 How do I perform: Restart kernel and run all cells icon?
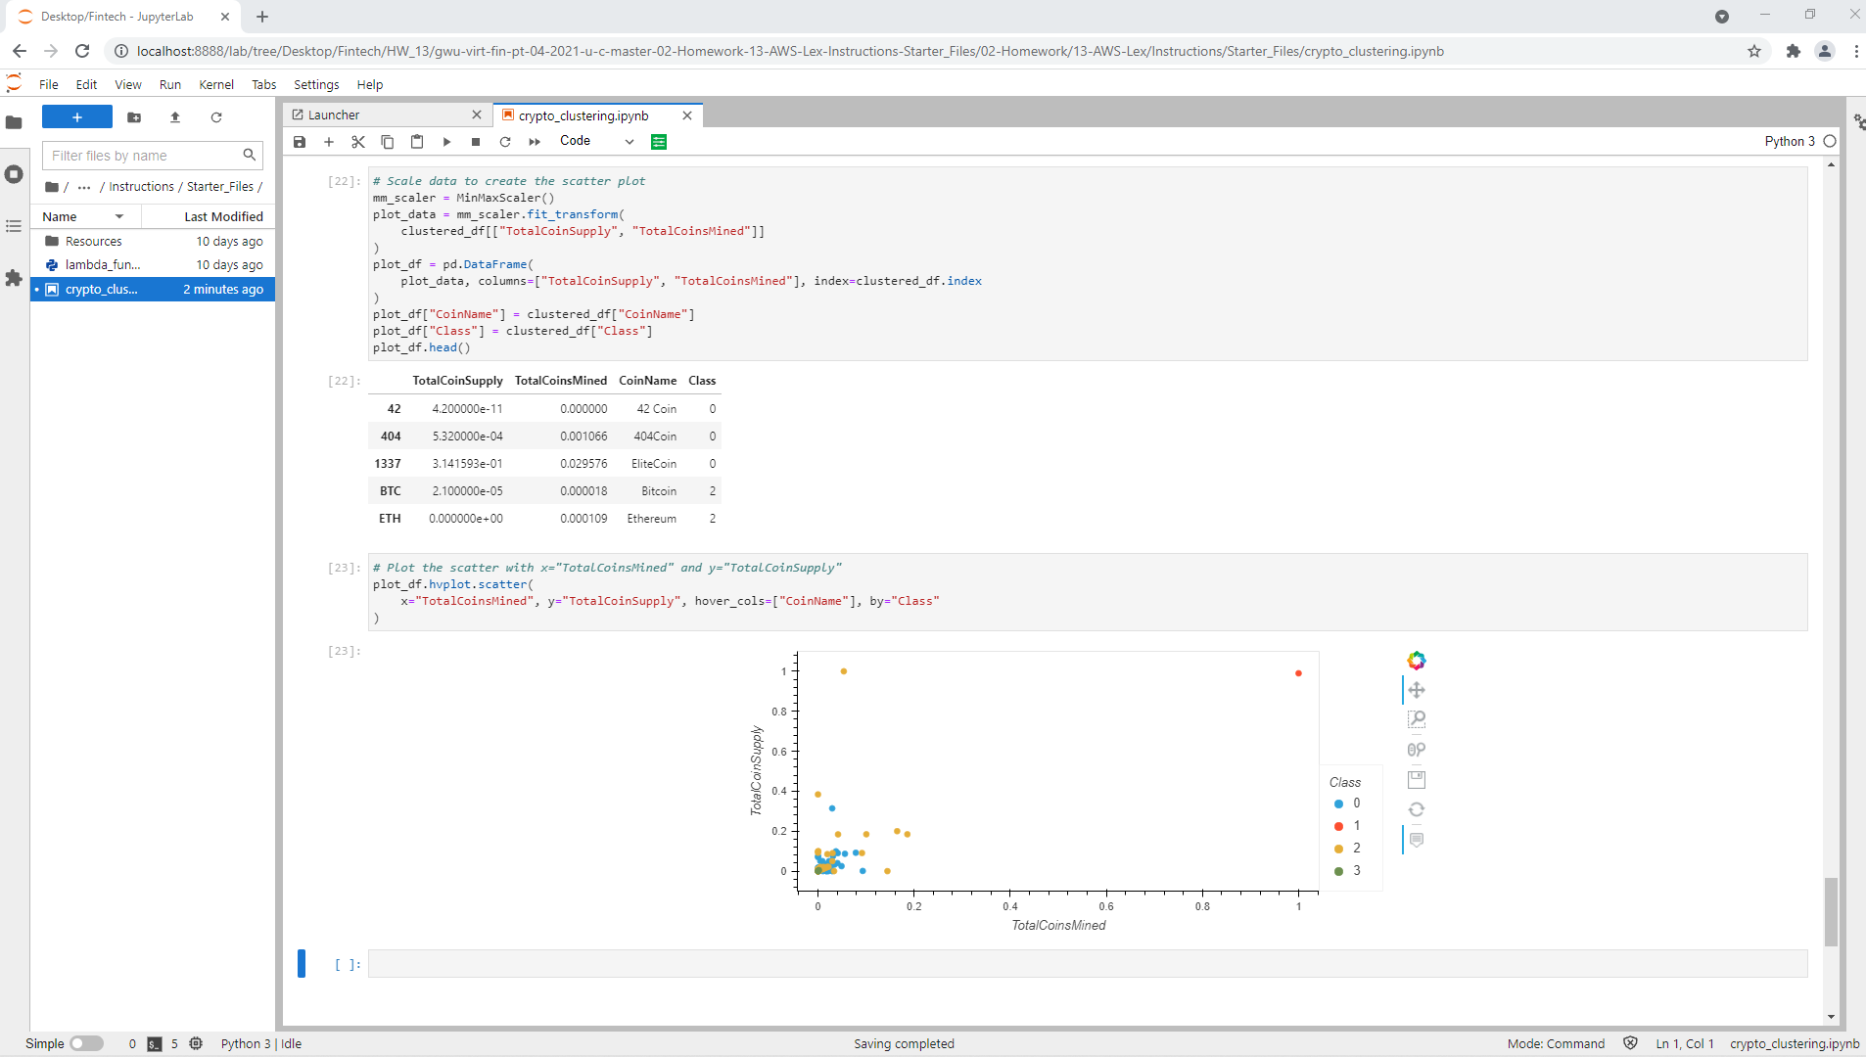[535, 142]
